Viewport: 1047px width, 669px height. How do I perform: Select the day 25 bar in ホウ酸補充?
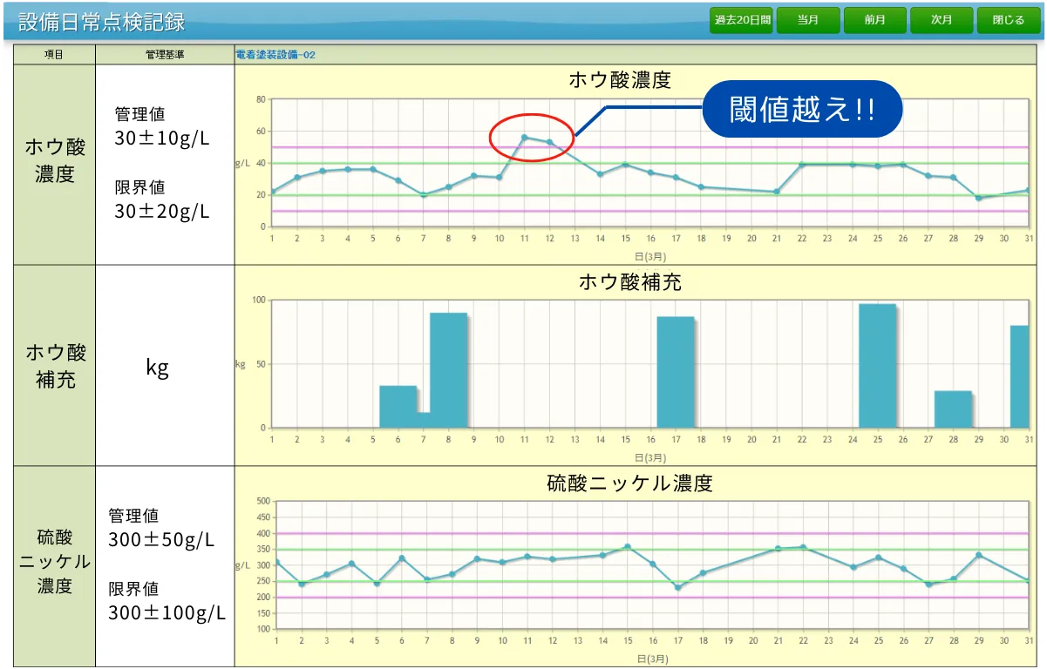point(877,366)
